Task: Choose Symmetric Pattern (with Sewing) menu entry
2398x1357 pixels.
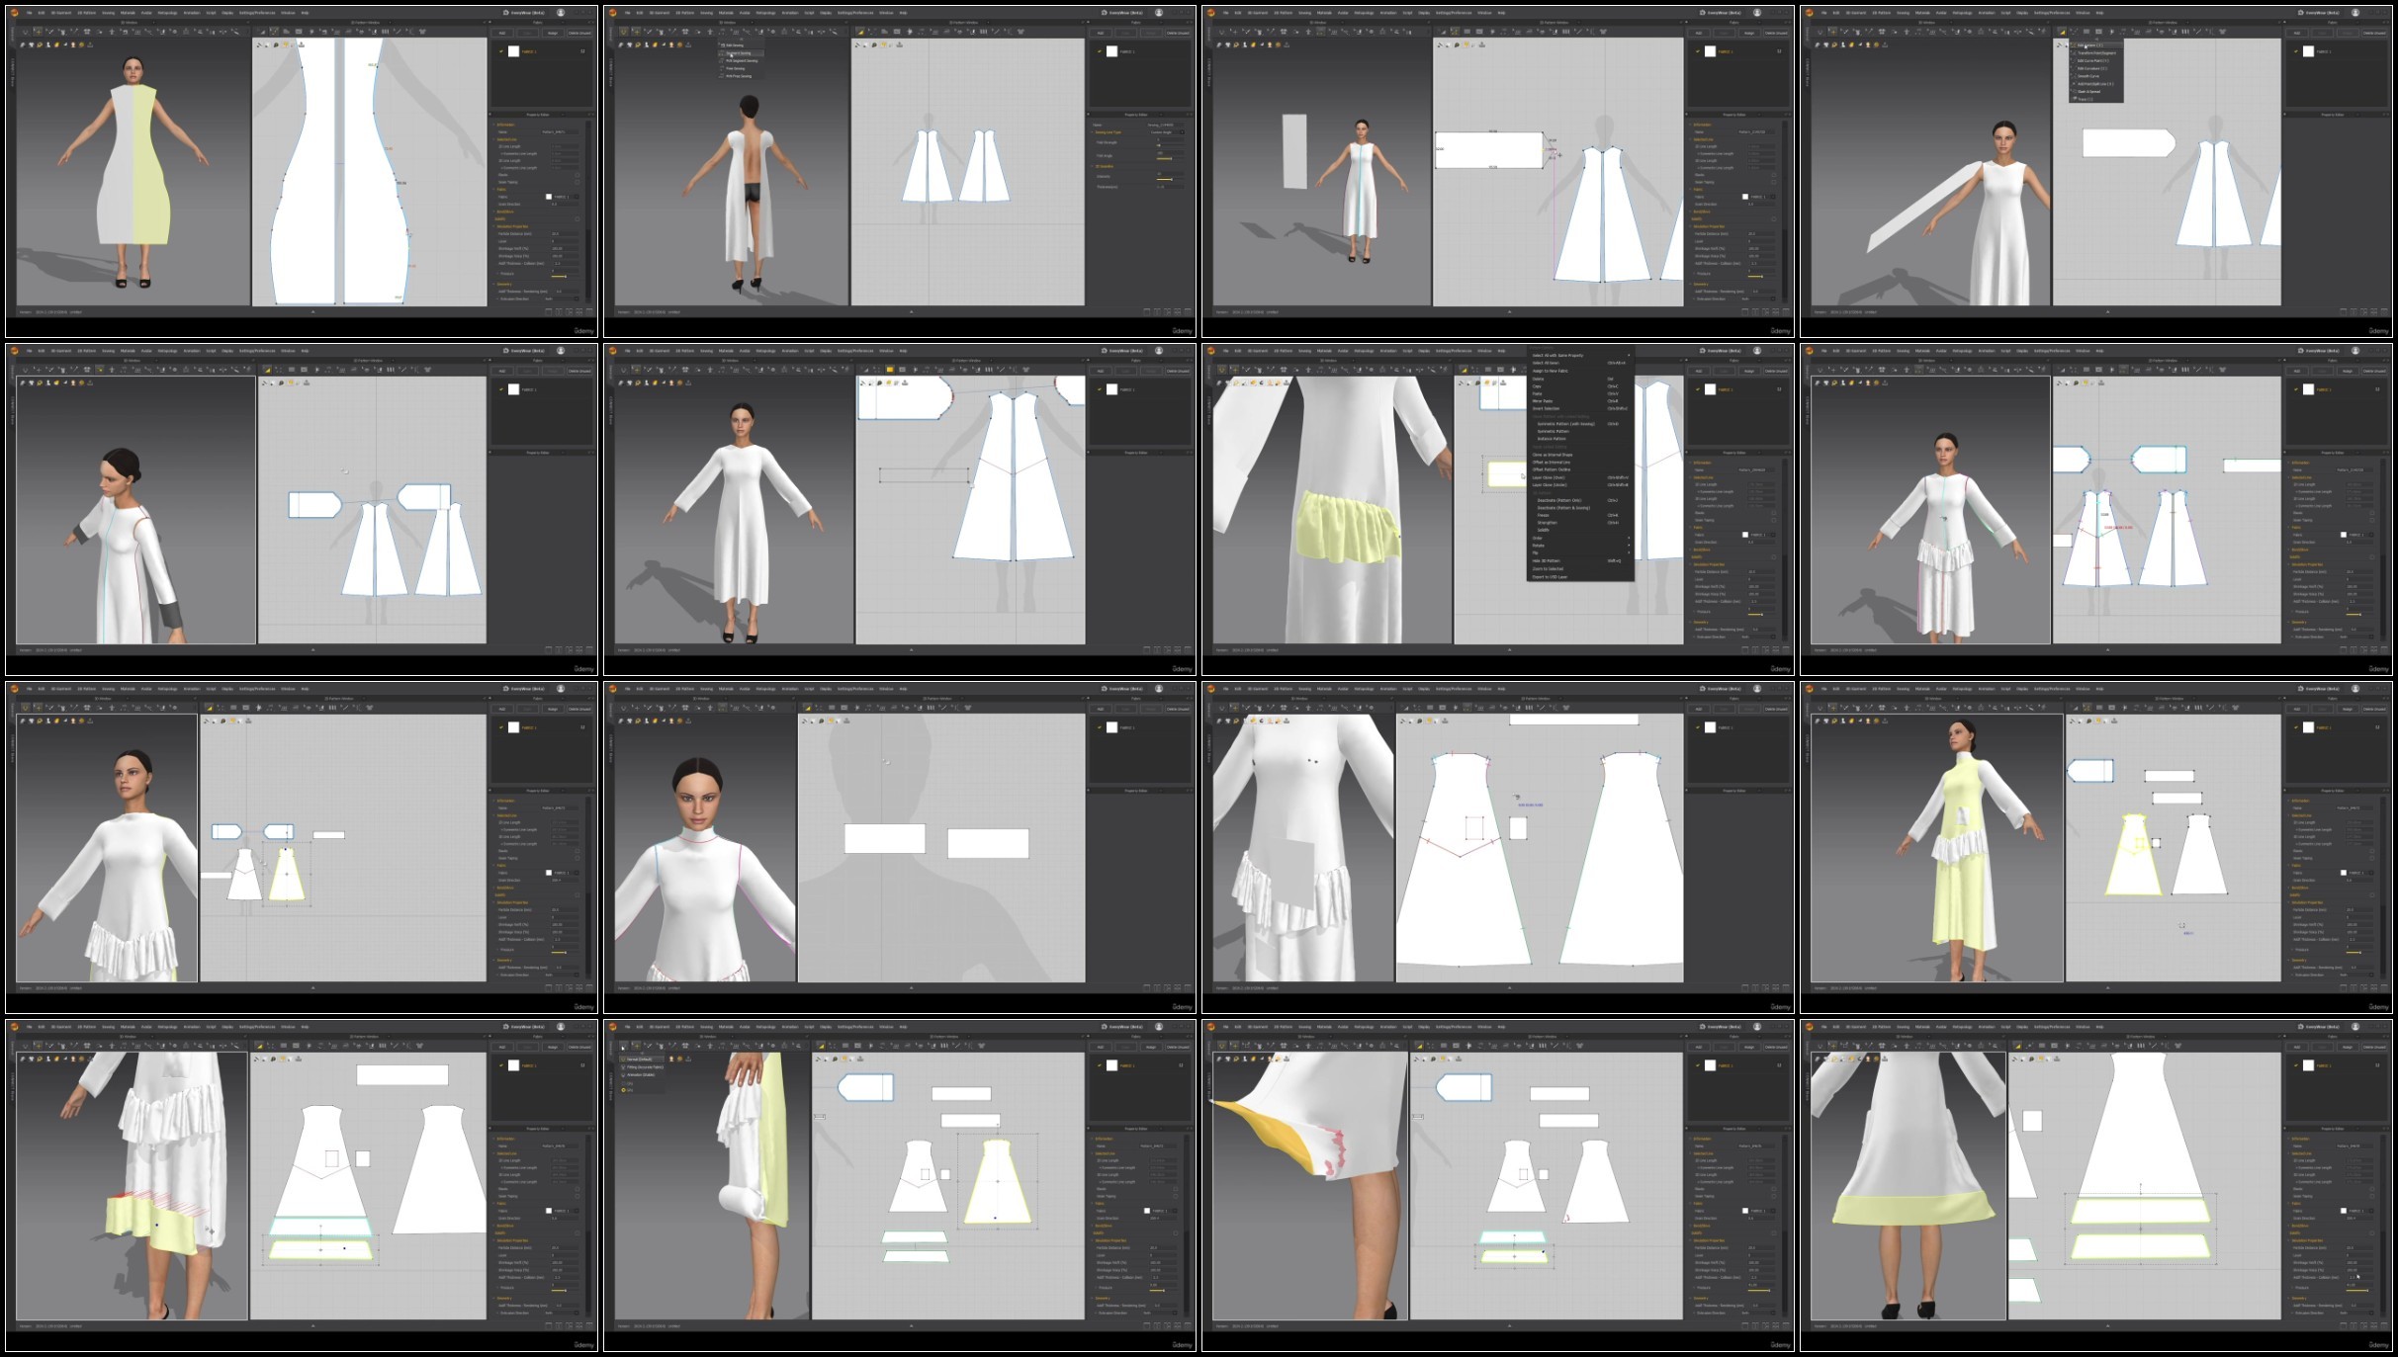Action: (1566, 424)
